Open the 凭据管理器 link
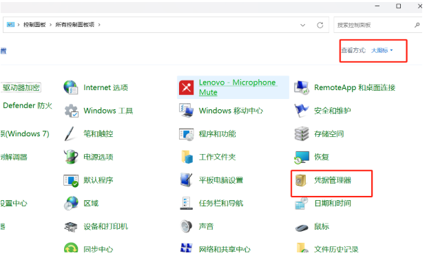Viewport: 427px width, 262px height. tap(333, 180)
